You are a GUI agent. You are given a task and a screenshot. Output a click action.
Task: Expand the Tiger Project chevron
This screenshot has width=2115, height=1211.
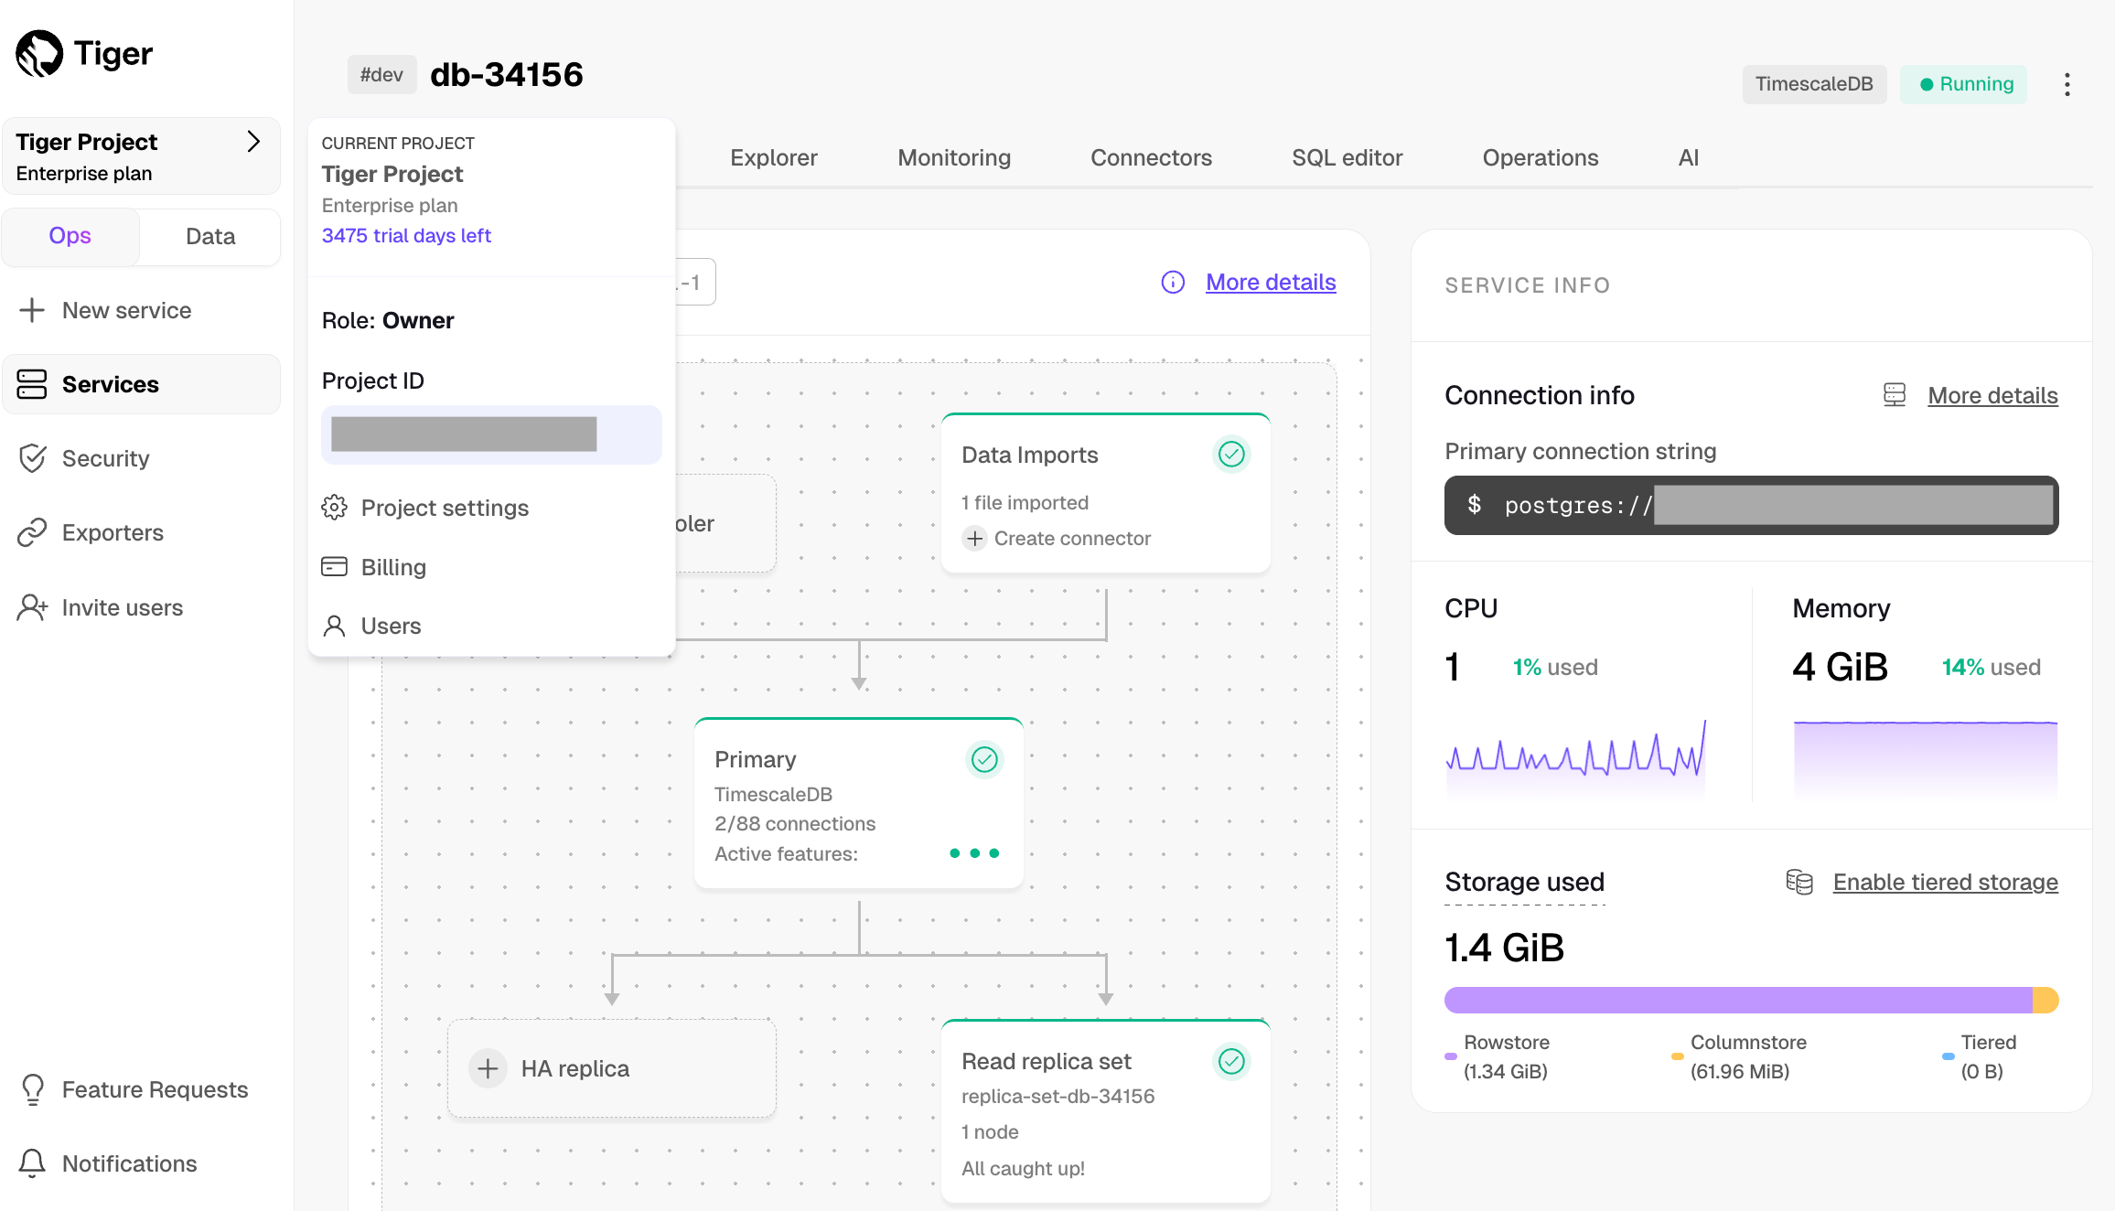coord(253,142)
